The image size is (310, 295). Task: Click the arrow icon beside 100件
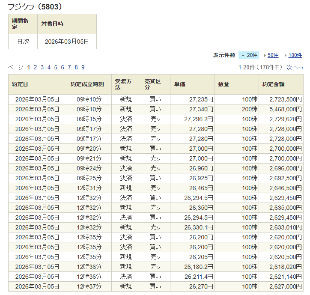click(286, 55)
